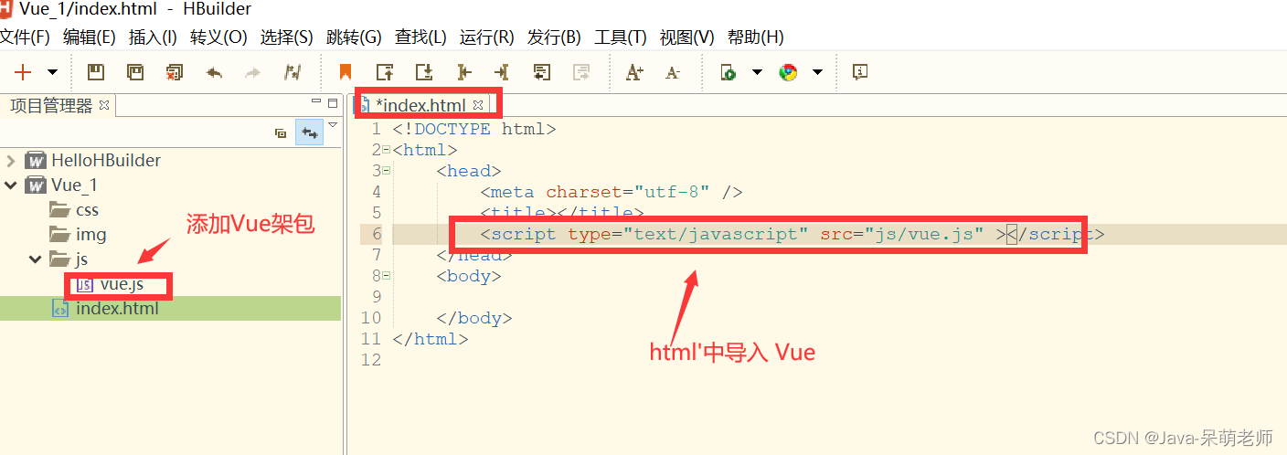Open the 编辑(E) menu

click(x=89, y=37)
